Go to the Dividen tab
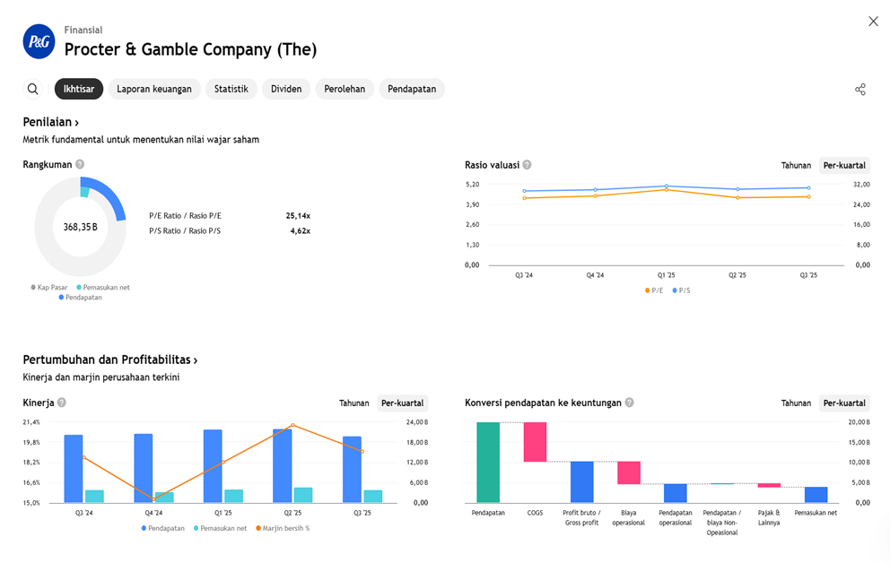This screenshot has height=563, width=890. (286, 89)
